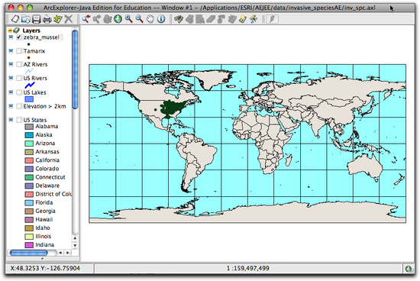Choose the Select Features tool
Image resolution: width=420 pixels, height=281 pixels.
click(200, 19)
